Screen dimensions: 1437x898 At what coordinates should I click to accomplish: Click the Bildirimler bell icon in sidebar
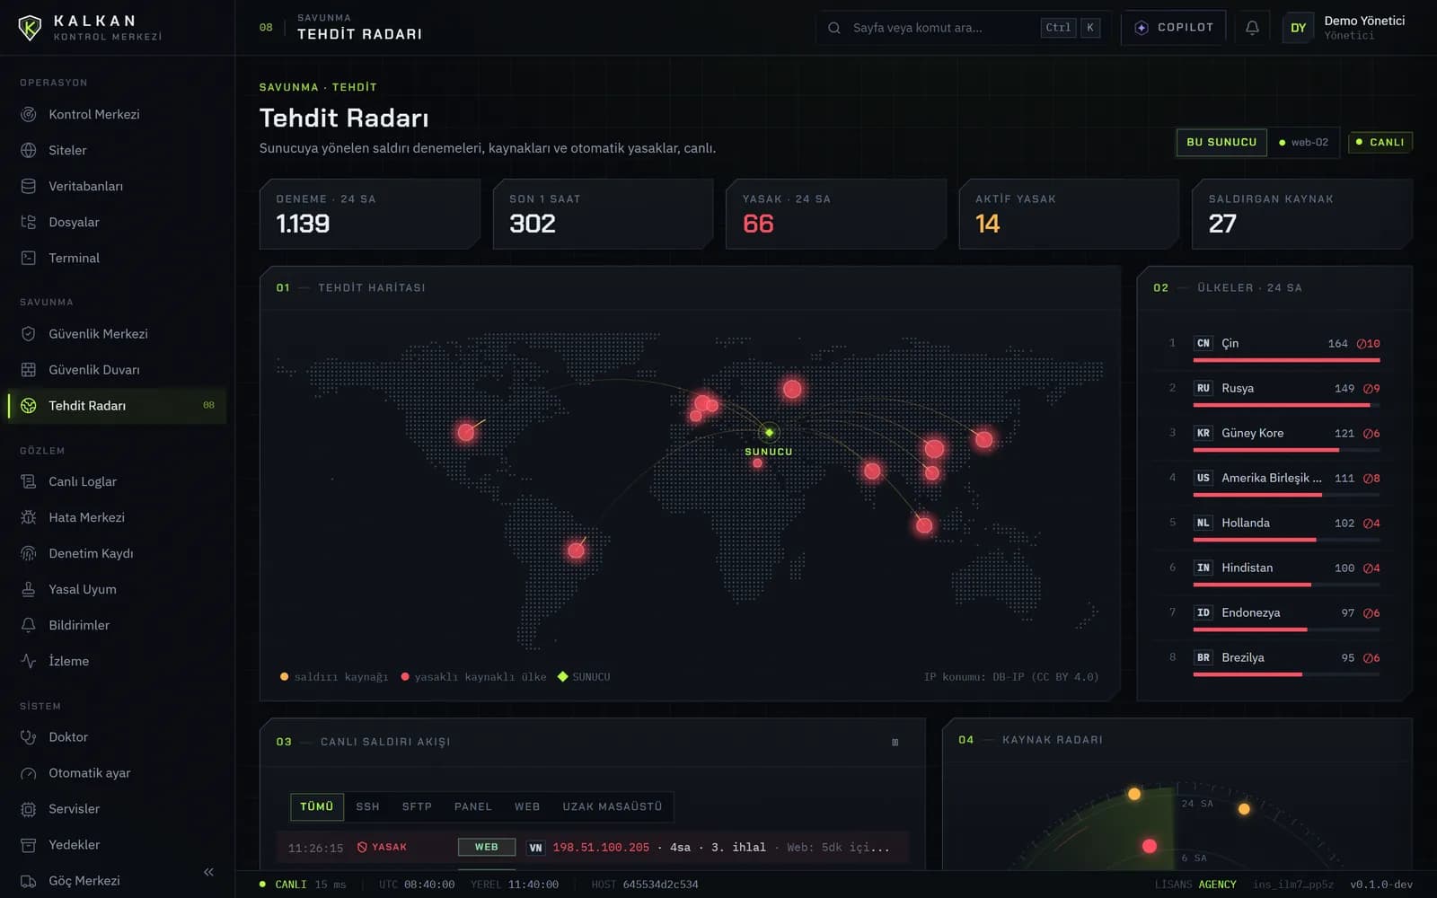[29, 625]
